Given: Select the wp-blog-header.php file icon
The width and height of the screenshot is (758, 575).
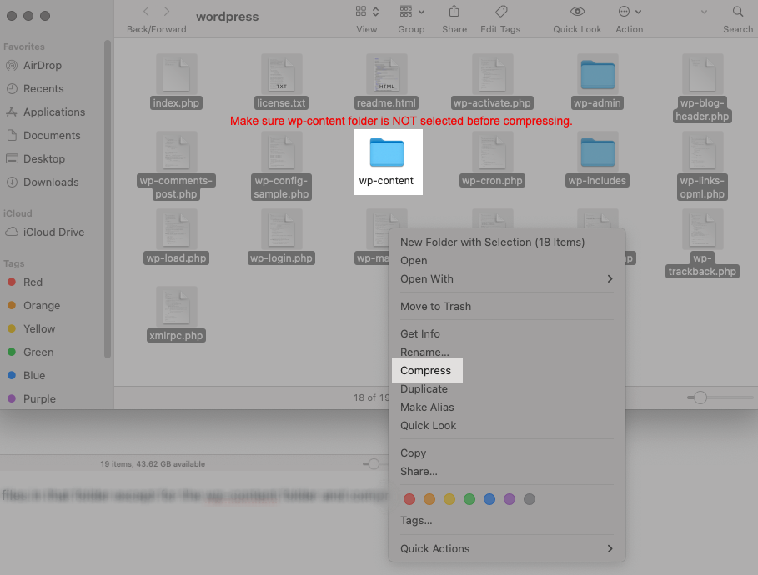Looking at the screenshot, I should 702,74.
